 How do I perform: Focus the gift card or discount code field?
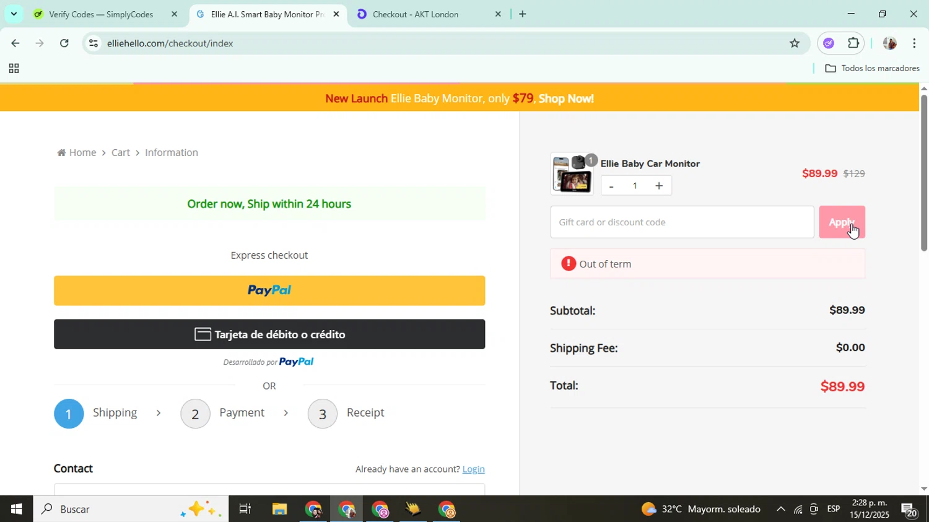click(682, 222)
